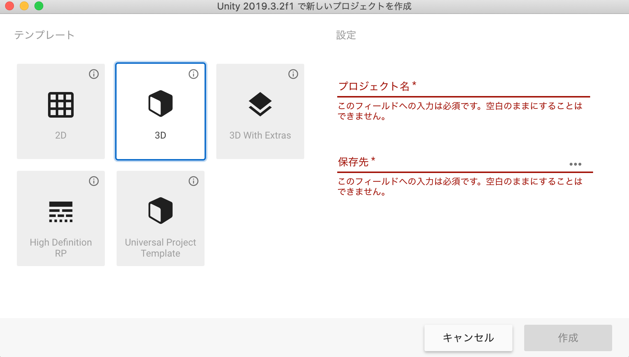Click the '3D With Extras' label text
Viewport: 629px width, 357px height.
click(x=260, y=135)
